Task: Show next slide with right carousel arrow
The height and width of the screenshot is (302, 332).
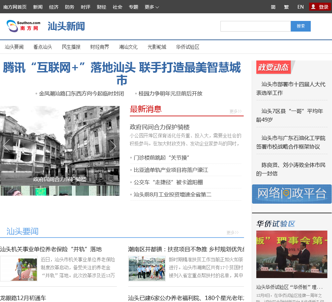Action: (113, 146)
